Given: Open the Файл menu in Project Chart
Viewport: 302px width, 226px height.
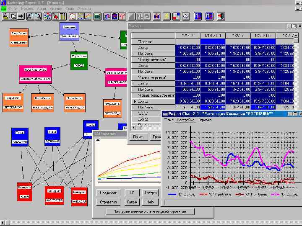Looking at the screenshot, I should click(x=169, y=120).
